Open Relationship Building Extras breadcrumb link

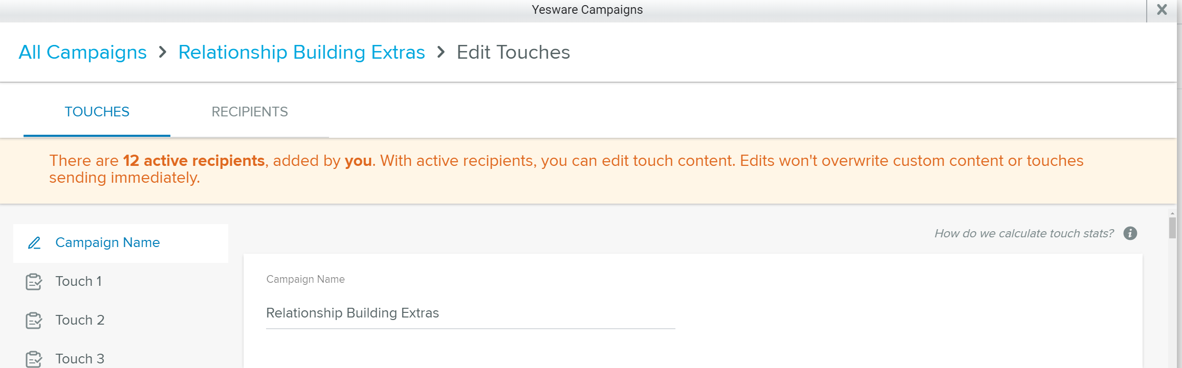pyautogui.click(x=301, y=52)
